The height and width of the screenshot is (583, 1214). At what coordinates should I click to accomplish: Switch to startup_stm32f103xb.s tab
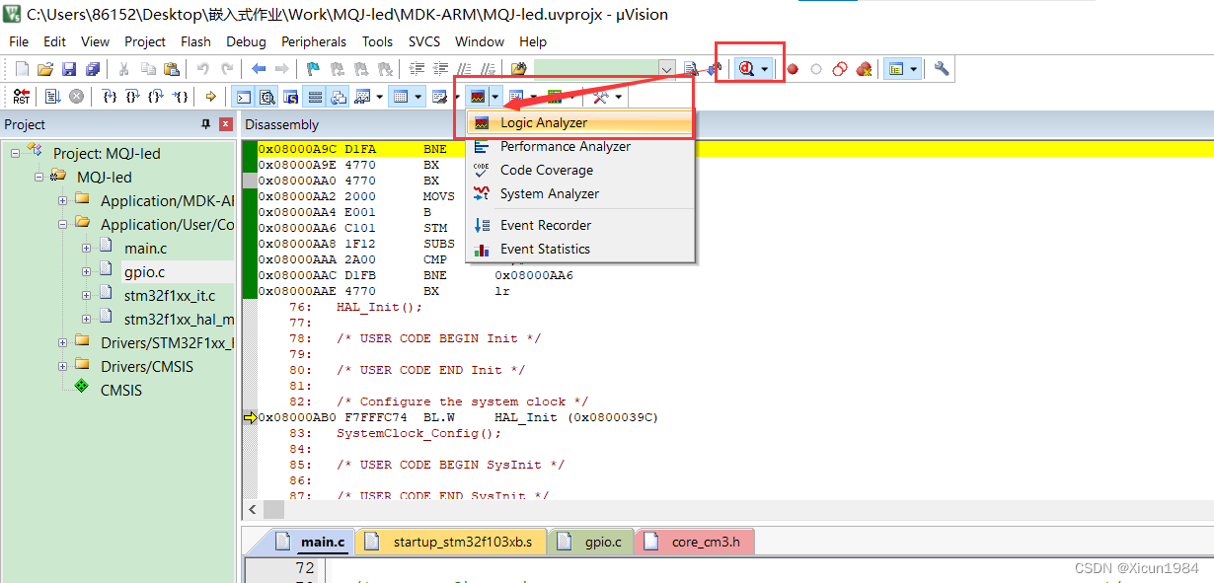449,542
